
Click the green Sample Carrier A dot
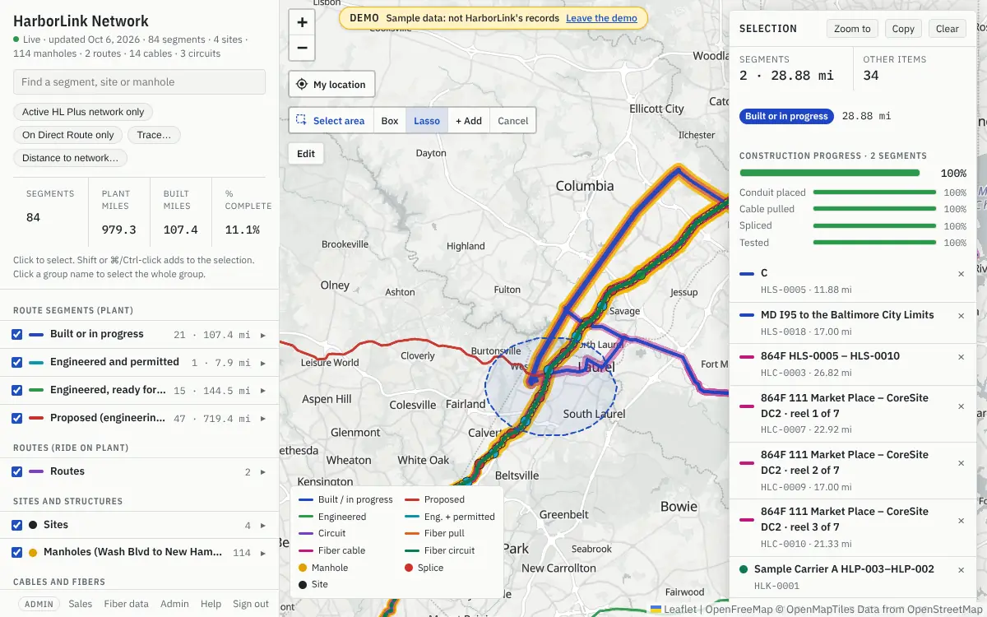pyautogui.click(x=744, y=569)
